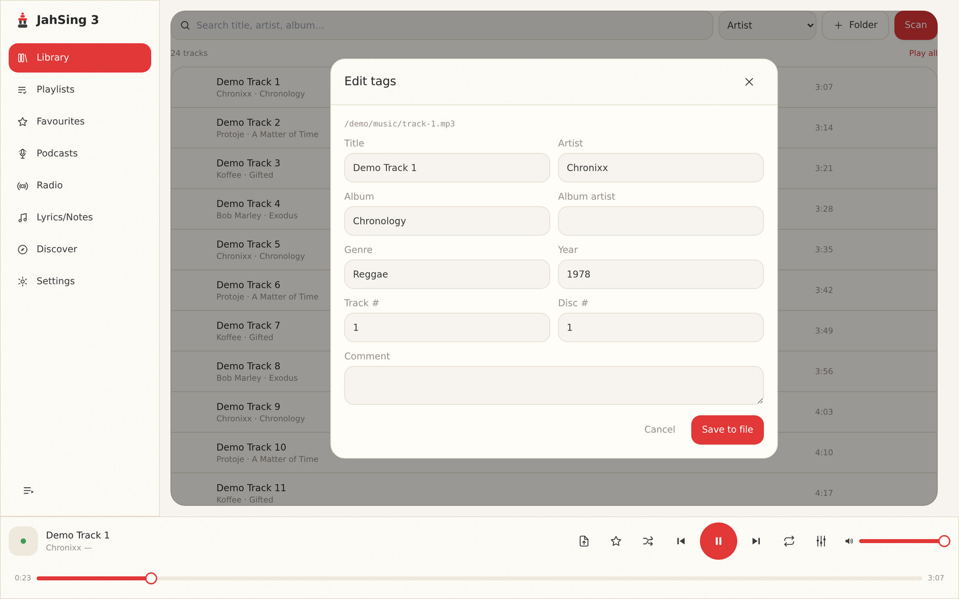Click the Discover compass icon
This screenshot has width=959, height=599.
tap(23, 249)
